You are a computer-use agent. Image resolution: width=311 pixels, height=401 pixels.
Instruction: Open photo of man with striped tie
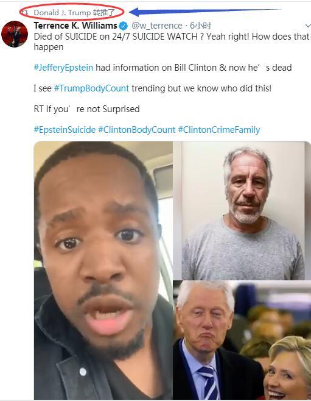coord(242,340)
